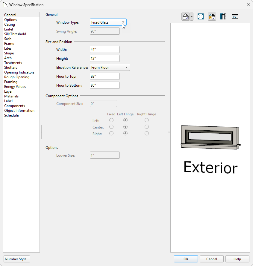Click the Width input field
Image resolution: width=253 pixels, height=266 pixels.
click(x=105, y=49)
